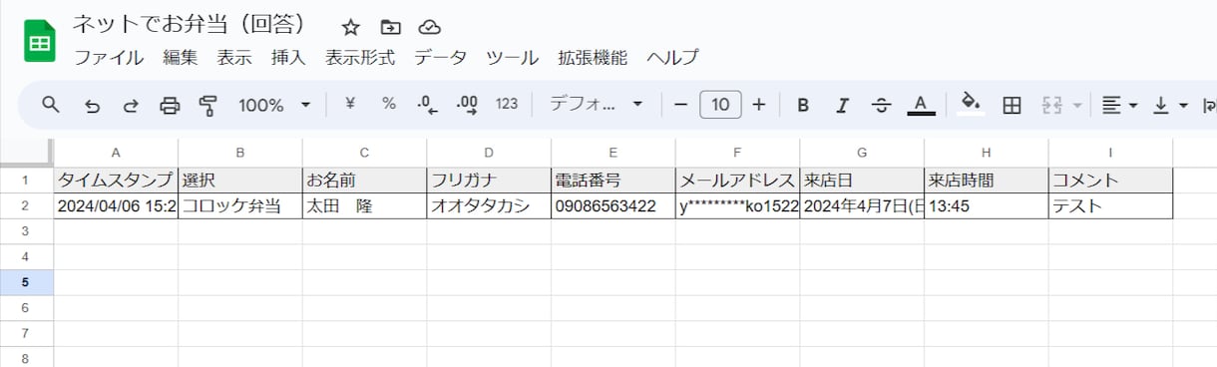
Task: Open the 編集 menu
Action: pyautogui.click(x=181, y=58)
